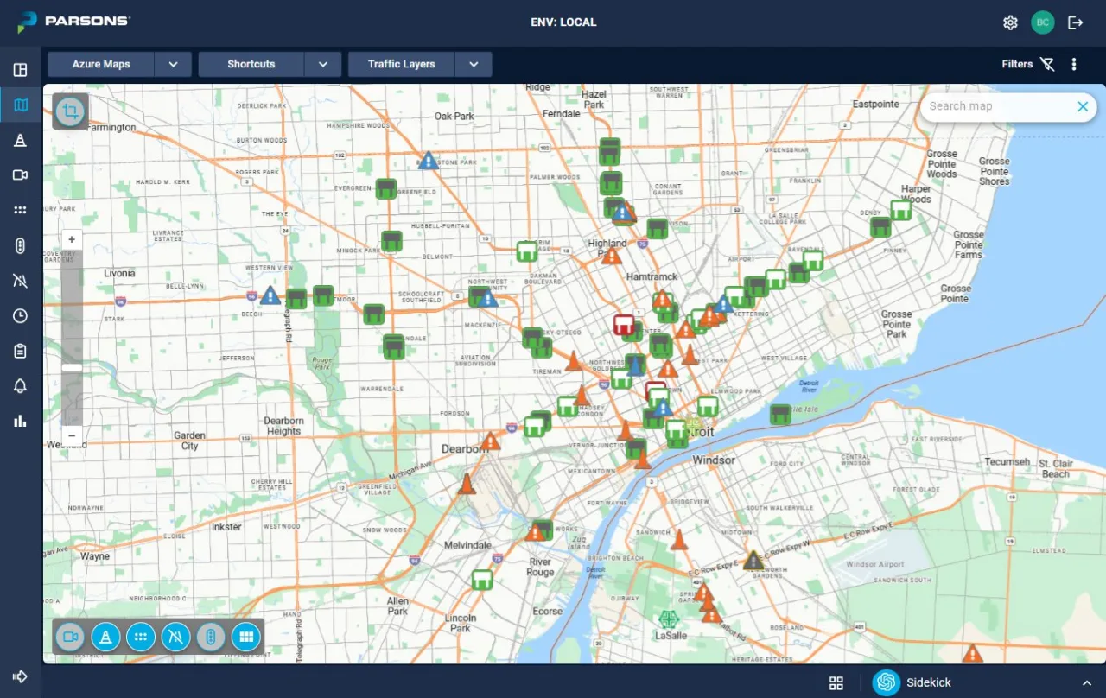1106x698 pixels.
Task: Click the Shortcuts button
Action: 251,65
